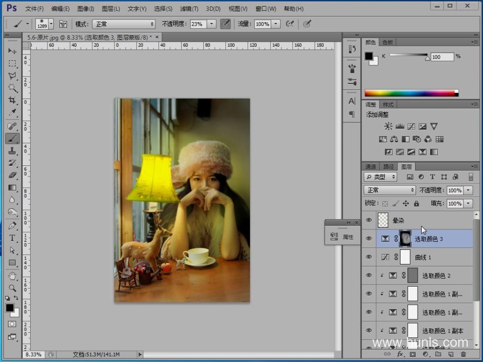
Task: Select the Pen tool
Action: [12, 226]
